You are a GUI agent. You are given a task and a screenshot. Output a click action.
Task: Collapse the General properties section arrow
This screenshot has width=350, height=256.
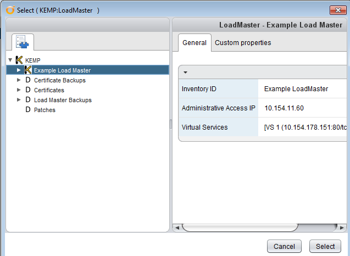point(185,73)
